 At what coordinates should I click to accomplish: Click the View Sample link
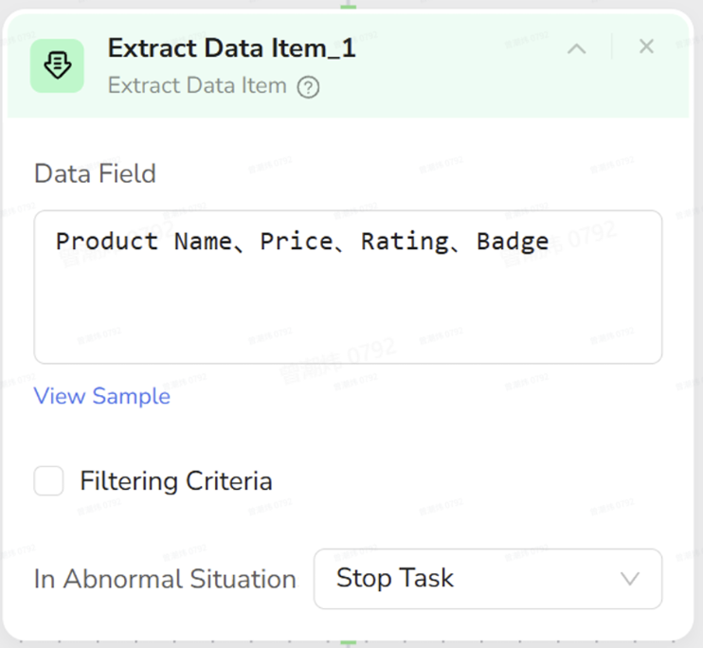pos(102,396)
